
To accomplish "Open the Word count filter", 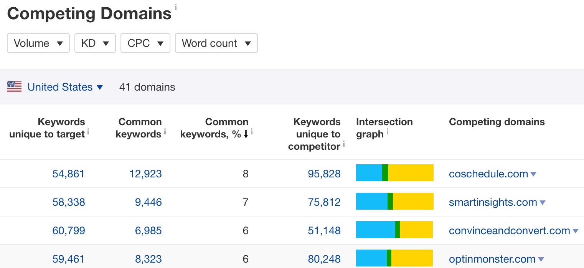I will pyautogui.click(x=216, y=43).
